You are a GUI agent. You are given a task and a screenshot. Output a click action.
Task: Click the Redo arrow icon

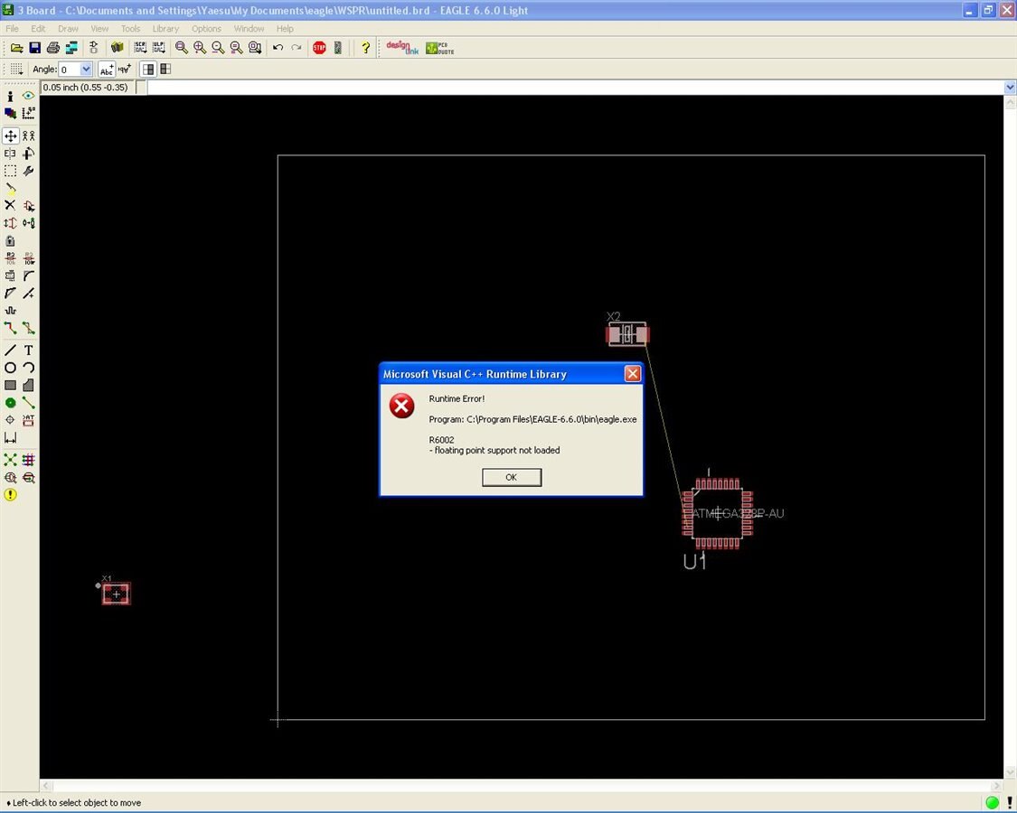[x=297, y=48]
